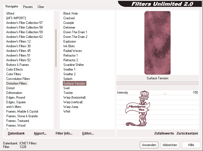Switch to the Navigator tab
203x151 pixels.
(x=12, y=6)
